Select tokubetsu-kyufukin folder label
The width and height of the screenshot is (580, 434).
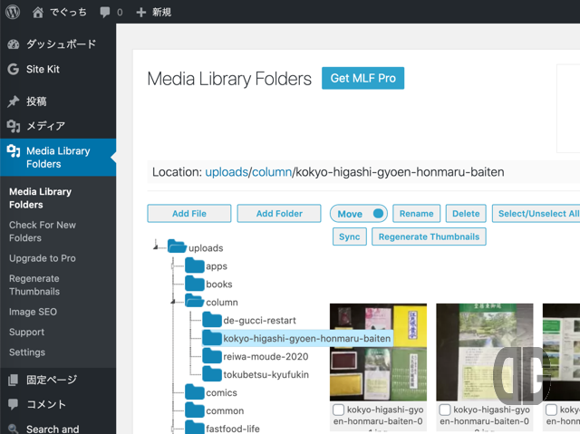tap(266, 374)
